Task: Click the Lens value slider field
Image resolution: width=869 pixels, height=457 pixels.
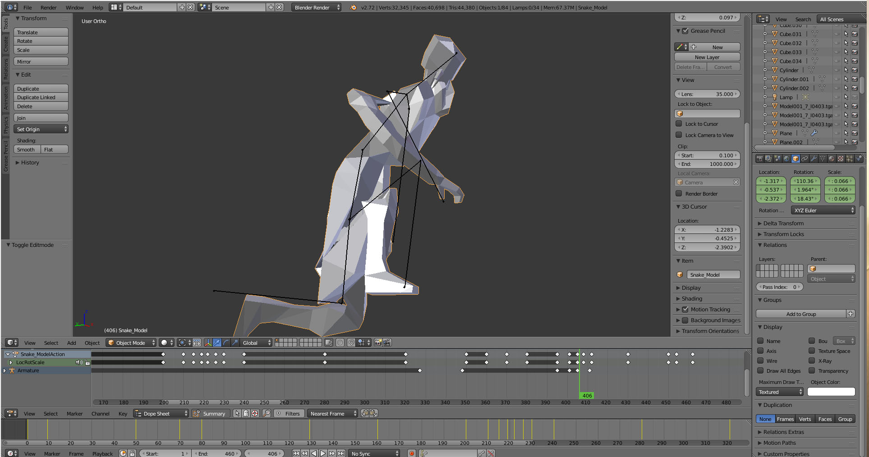Action: pos(707,94)
